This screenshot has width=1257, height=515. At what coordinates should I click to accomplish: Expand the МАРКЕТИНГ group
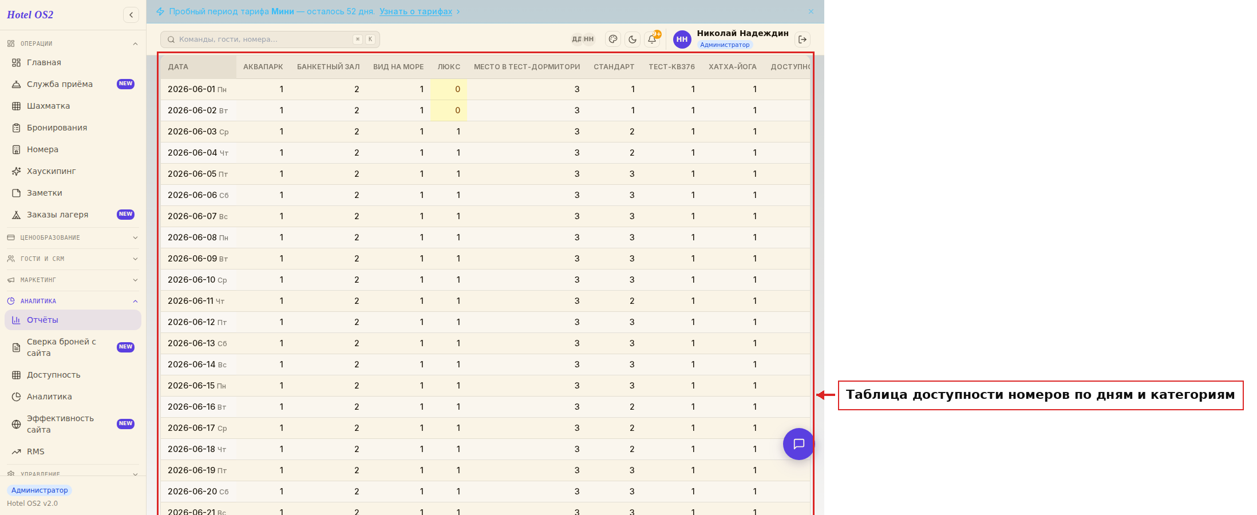pyautogui.click(x=73, y=280)
